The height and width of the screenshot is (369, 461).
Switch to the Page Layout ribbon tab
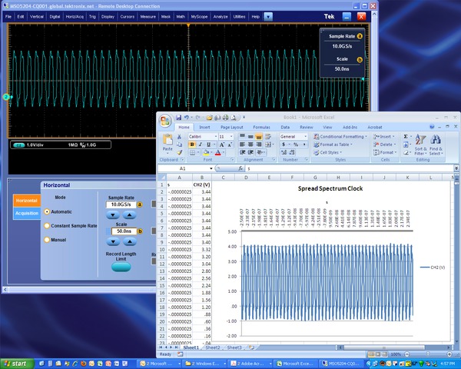pos(231,127)
